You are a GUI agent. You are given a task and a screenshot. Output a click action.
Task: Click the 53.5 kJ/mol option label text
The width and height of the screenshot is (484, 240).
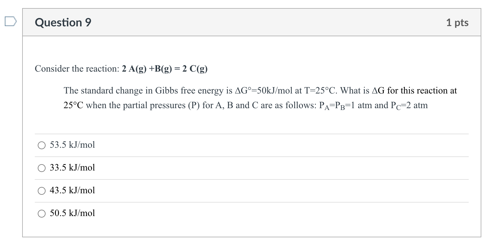[x=72, y=145]
